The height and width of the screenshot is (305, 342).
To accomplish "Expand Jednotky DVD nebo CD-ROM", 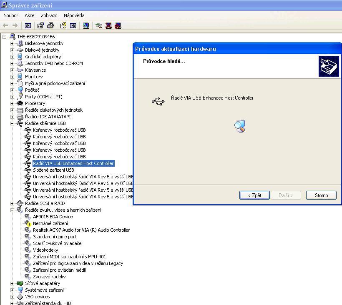I will coord(12,63).
